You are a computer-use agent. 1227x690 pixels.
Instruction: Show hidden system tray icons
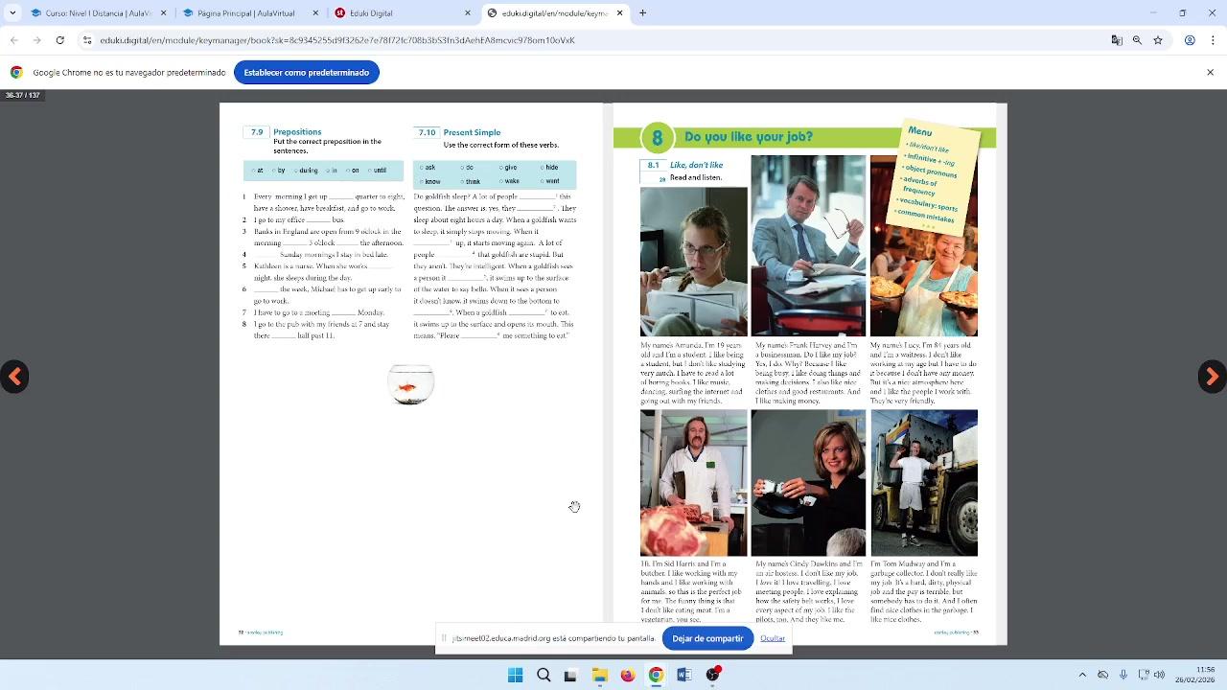[x=1082, y=675]
